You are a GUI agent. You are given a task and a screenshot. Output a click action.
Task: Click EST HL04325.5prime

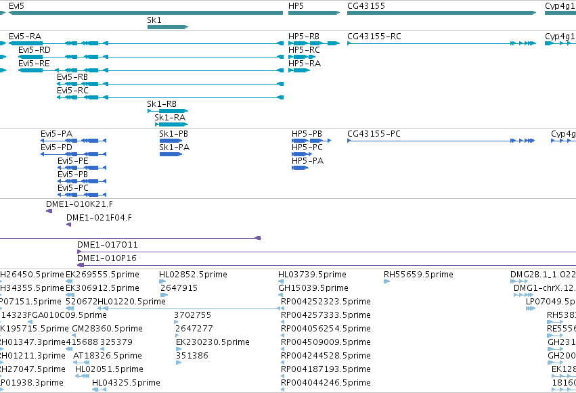click(x=126, y=384)
